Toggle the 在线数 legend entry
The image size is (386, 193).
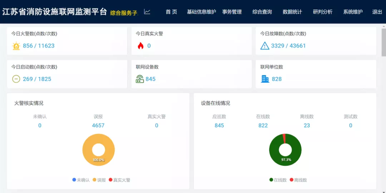278,180
